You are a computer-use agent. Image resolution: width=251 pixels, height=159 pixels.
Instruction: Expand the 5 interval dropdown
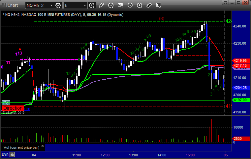pos(85,6)
